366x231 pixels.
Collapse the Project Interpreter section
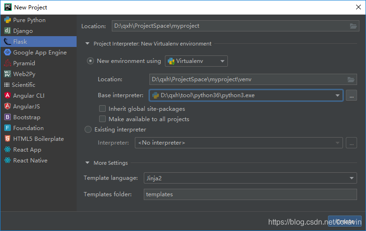coord(87,44)
